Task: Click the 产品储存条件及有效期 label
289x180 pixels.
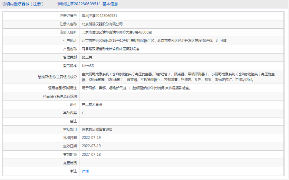Action: (x=60, y=96)
